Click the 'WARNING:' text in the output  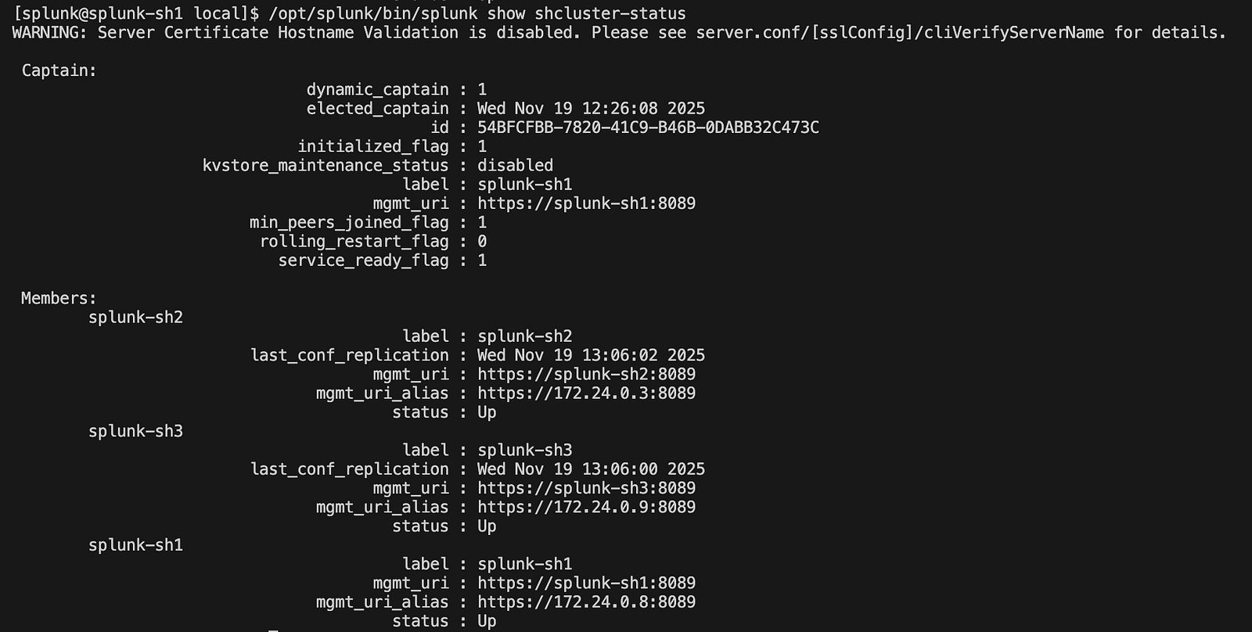coord(49,33)
